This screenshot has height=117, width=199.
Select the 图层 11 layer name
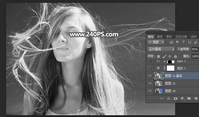[170, 83]
